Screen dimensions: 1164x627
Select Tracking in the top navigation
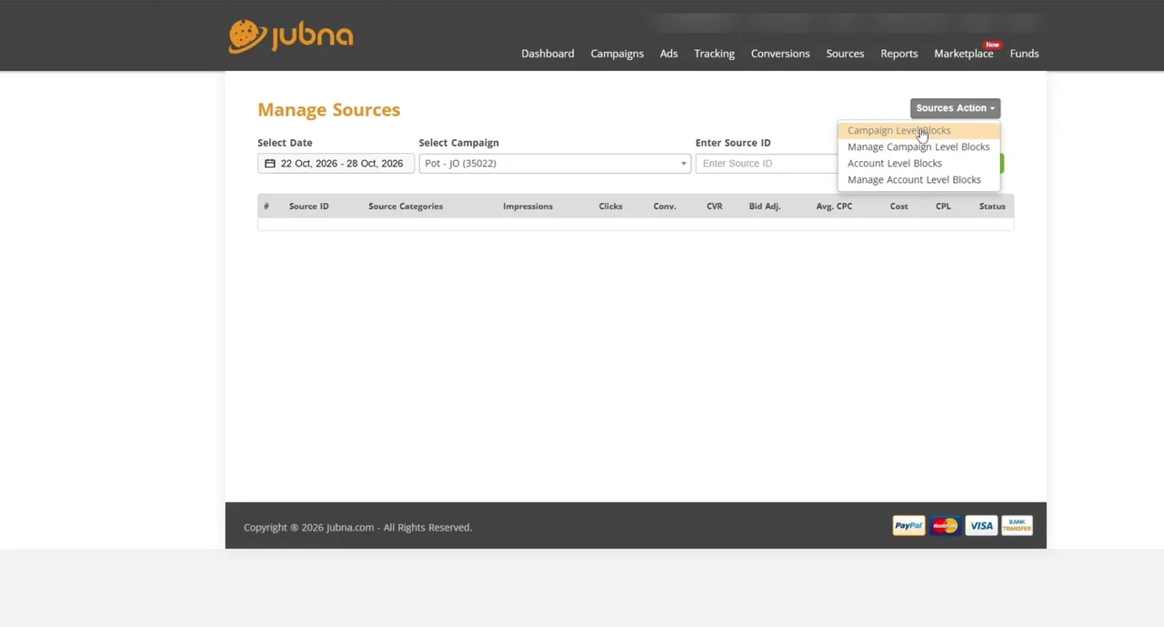pos(714,54)
